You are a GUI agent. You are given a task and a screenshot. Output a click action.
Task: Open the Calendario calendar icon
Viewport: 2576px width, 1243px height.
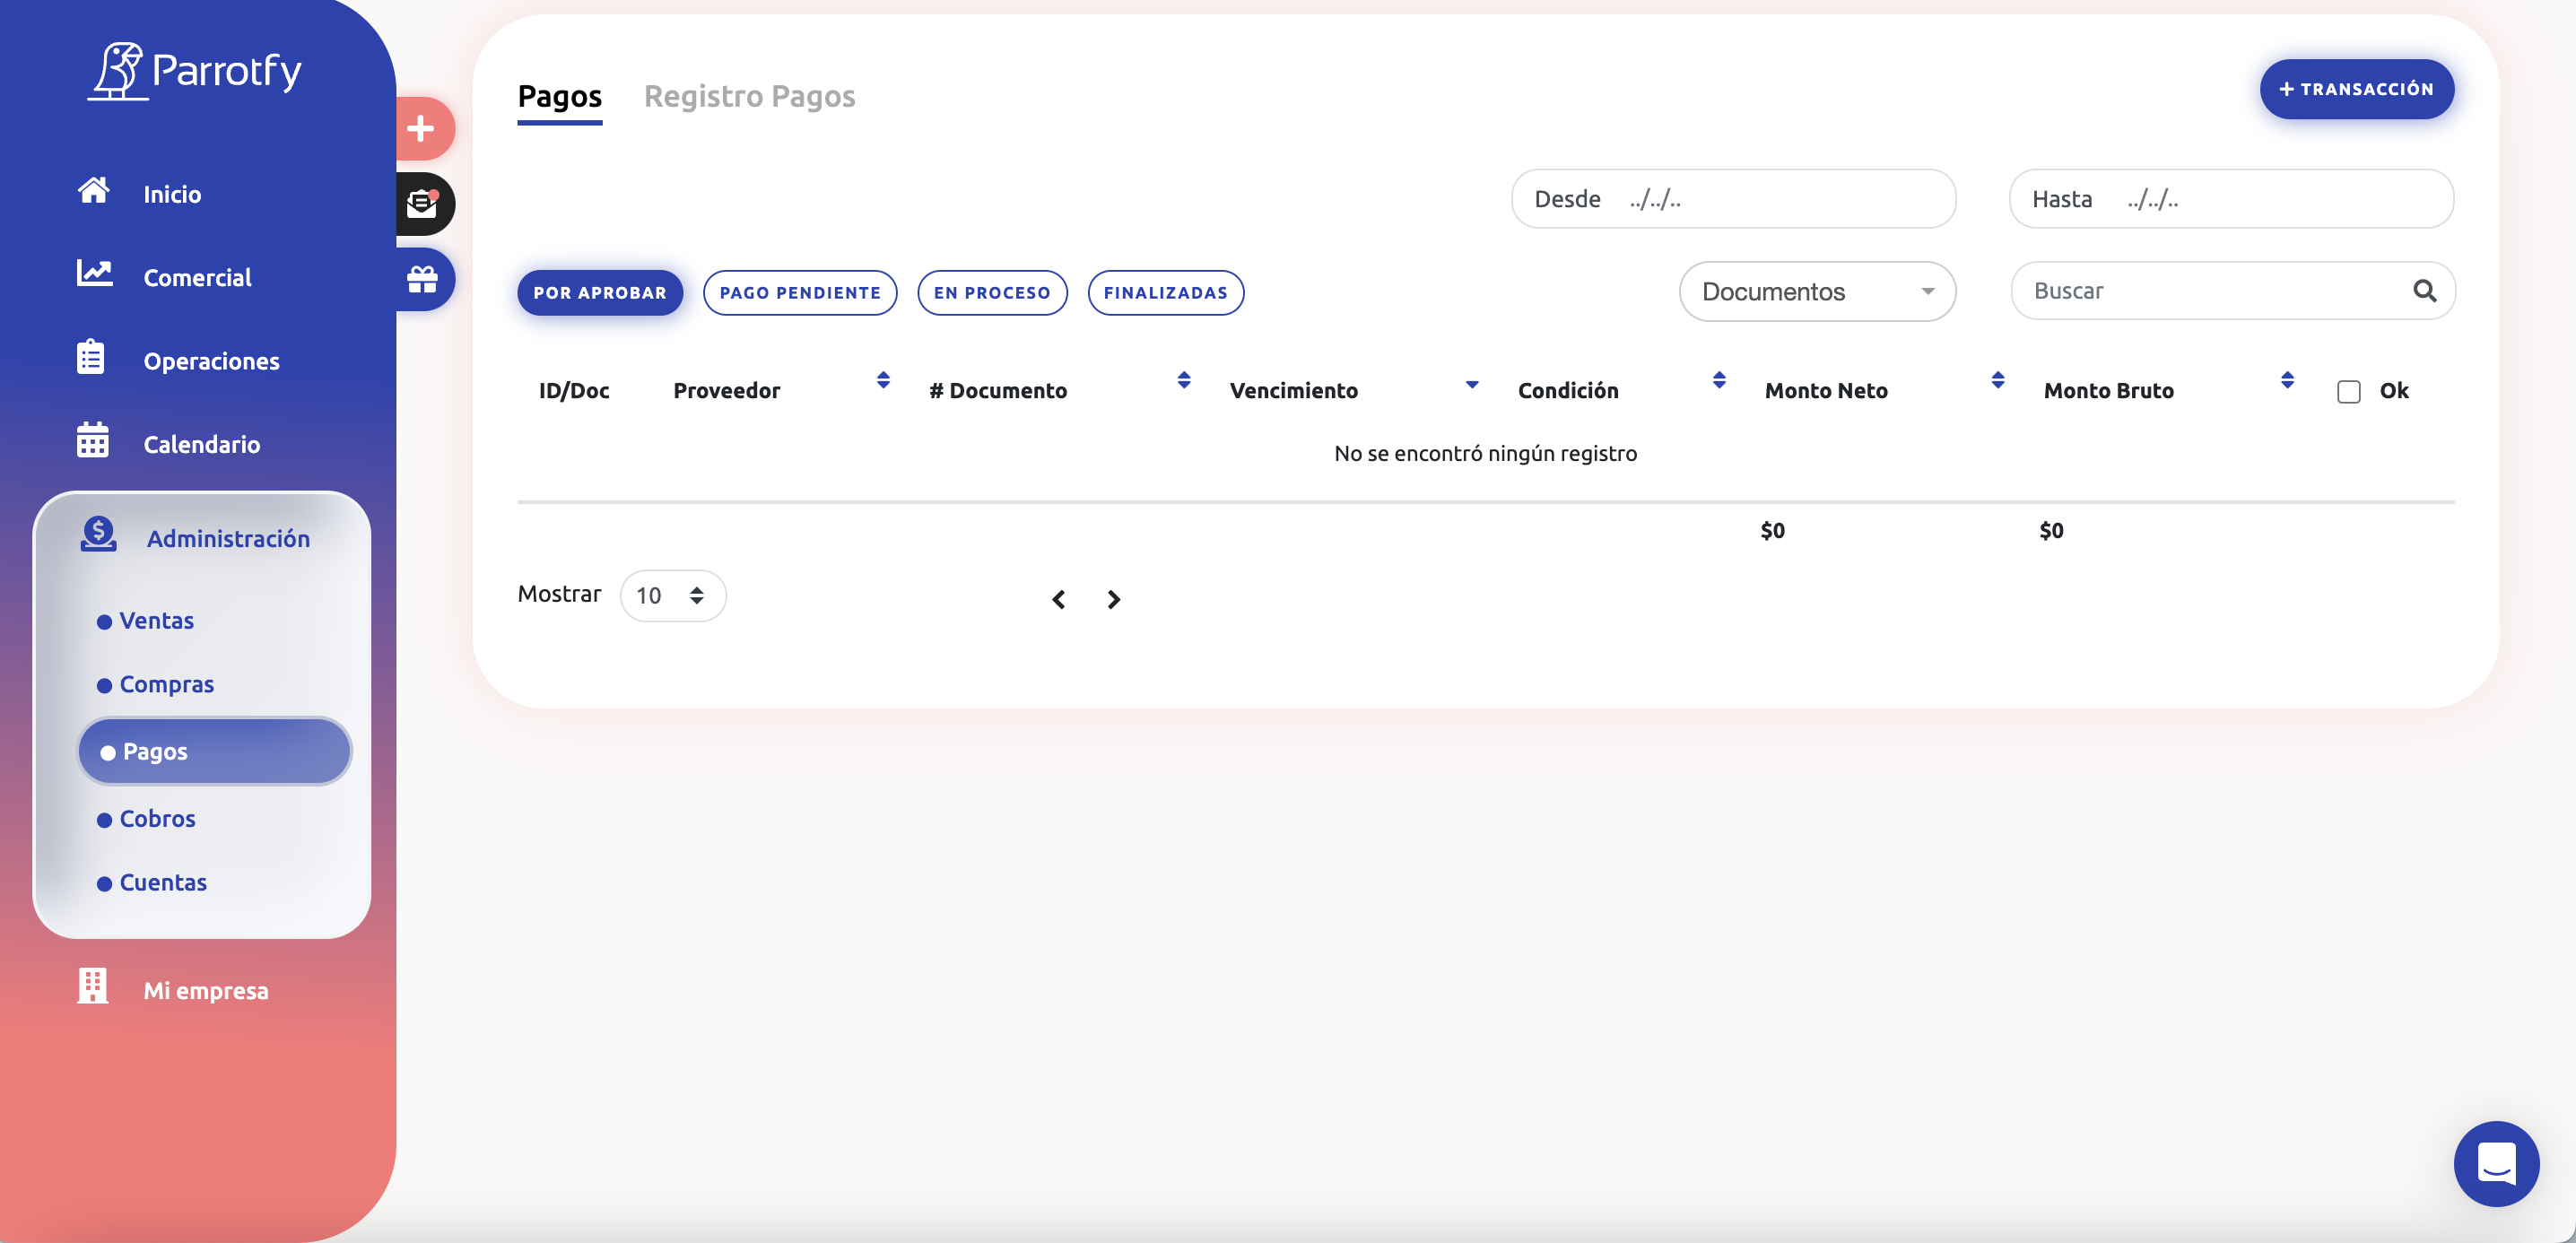point(92,440)
